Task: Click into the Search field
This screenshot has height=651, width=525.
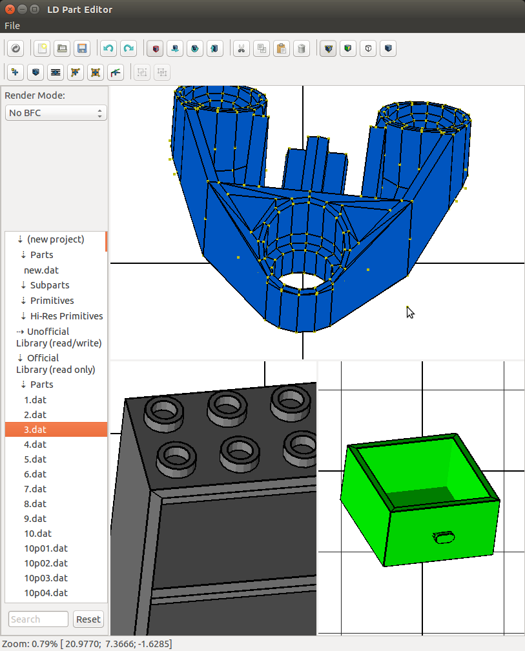Action: click(38, 619)
